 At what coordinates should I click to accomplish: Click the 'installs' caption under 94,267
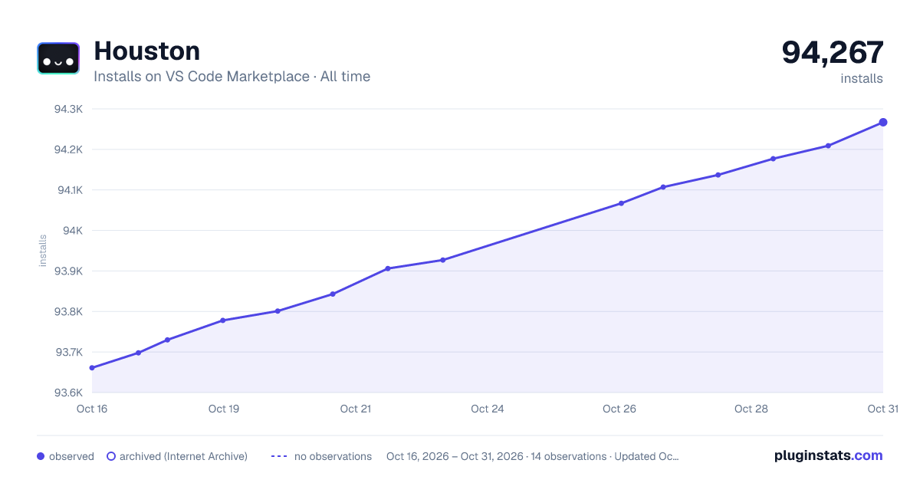point(862,78)
